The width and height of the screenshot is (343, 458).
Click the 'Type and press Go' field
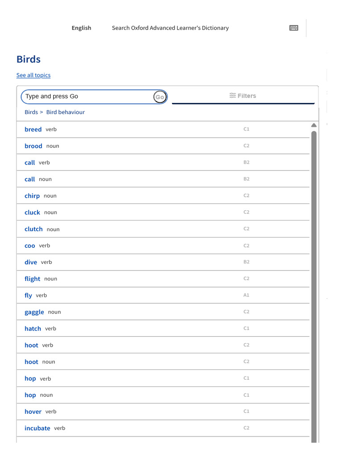pyautogui.click(x=88, y=97)
